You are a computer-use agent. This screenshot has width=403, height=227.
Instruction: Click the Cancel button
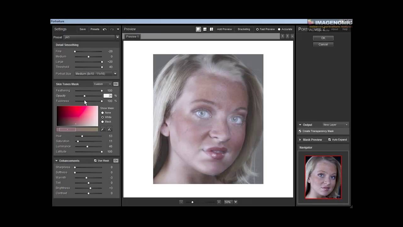(323, 44)
